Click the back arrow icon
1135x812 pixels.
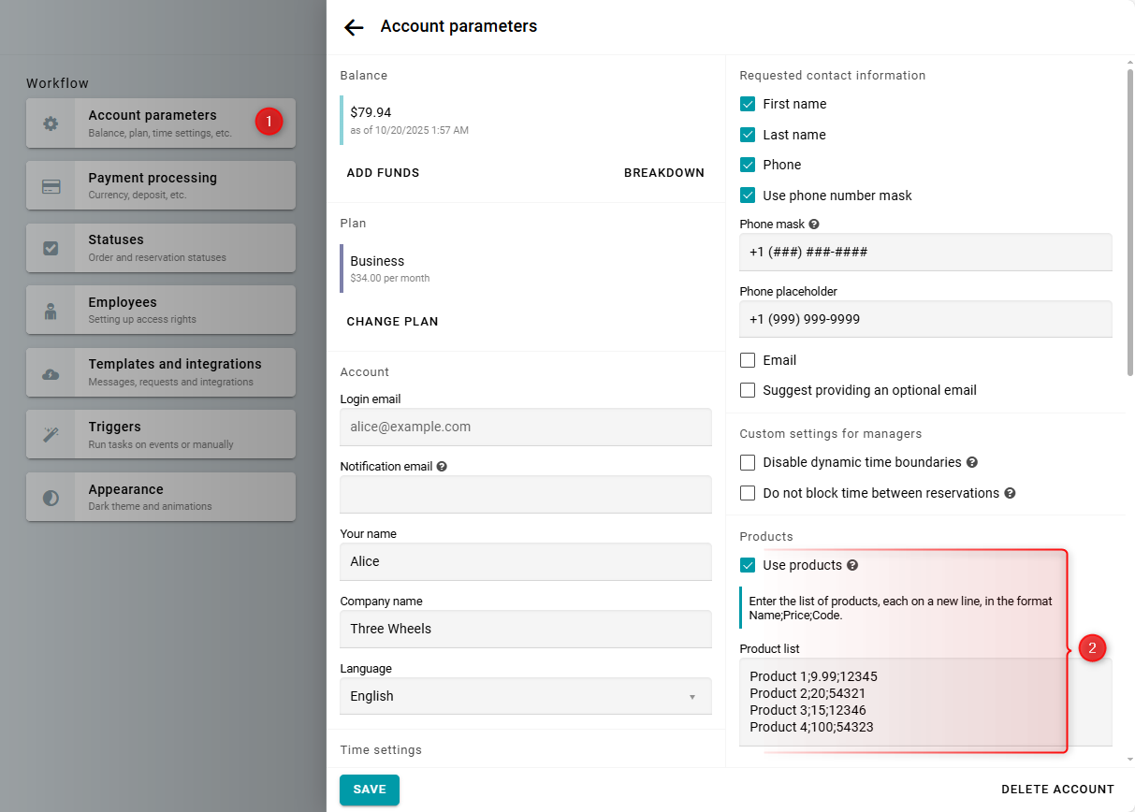354,27
